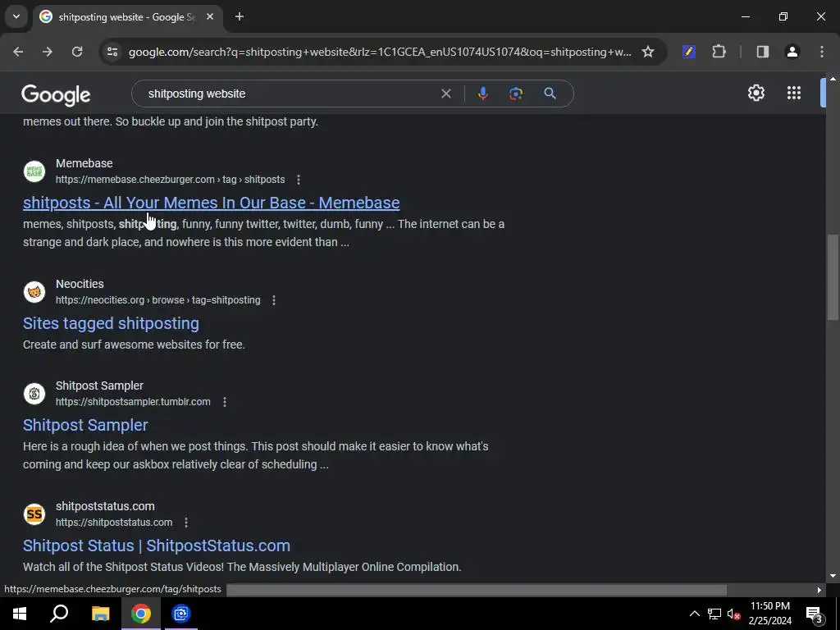Open the Shitpost Sampler title link
Viewport: 840px width, 630px height.
point(85,425)
